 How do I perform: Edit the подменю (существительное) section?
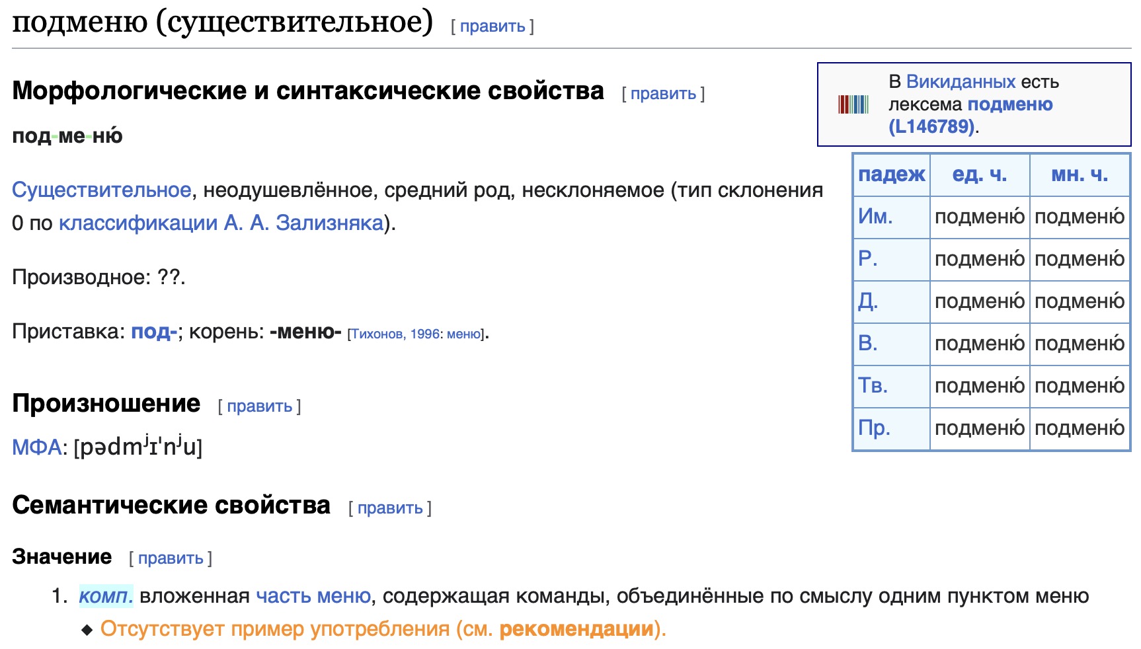pos(492,26)
